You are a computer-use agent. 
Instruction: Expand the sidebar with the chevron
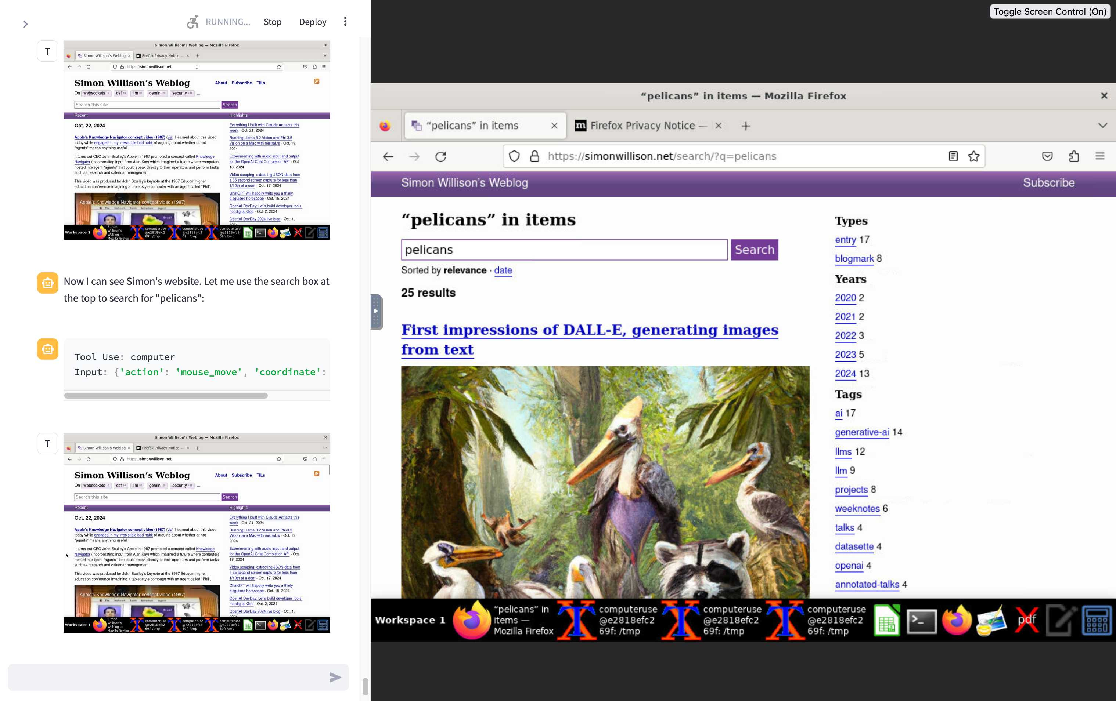(25, 24)
